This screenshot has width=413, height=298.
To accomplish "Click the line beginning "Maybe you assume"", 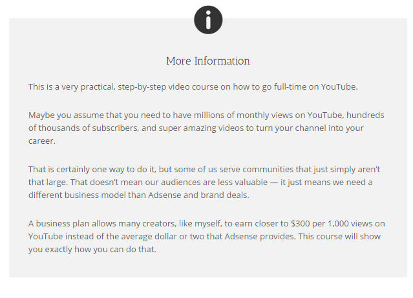I will pyautogui.click(x=206, y=115).
